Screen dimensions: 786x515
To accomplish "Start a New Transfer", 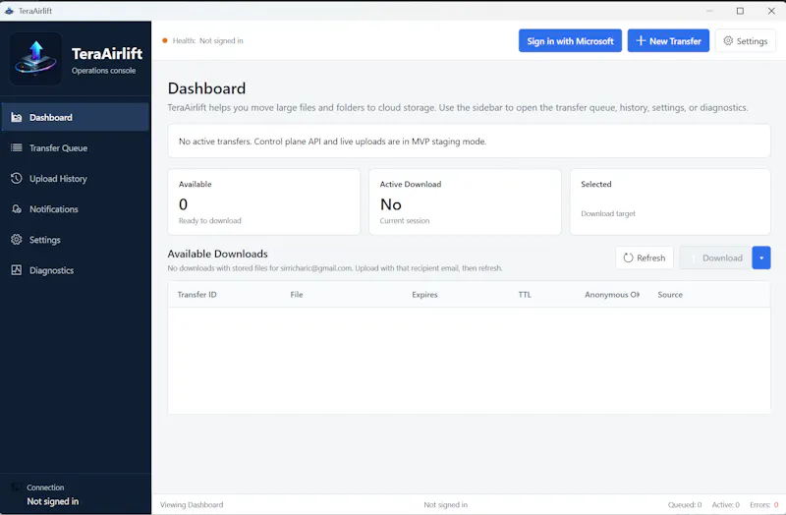I will coord(668,40).
